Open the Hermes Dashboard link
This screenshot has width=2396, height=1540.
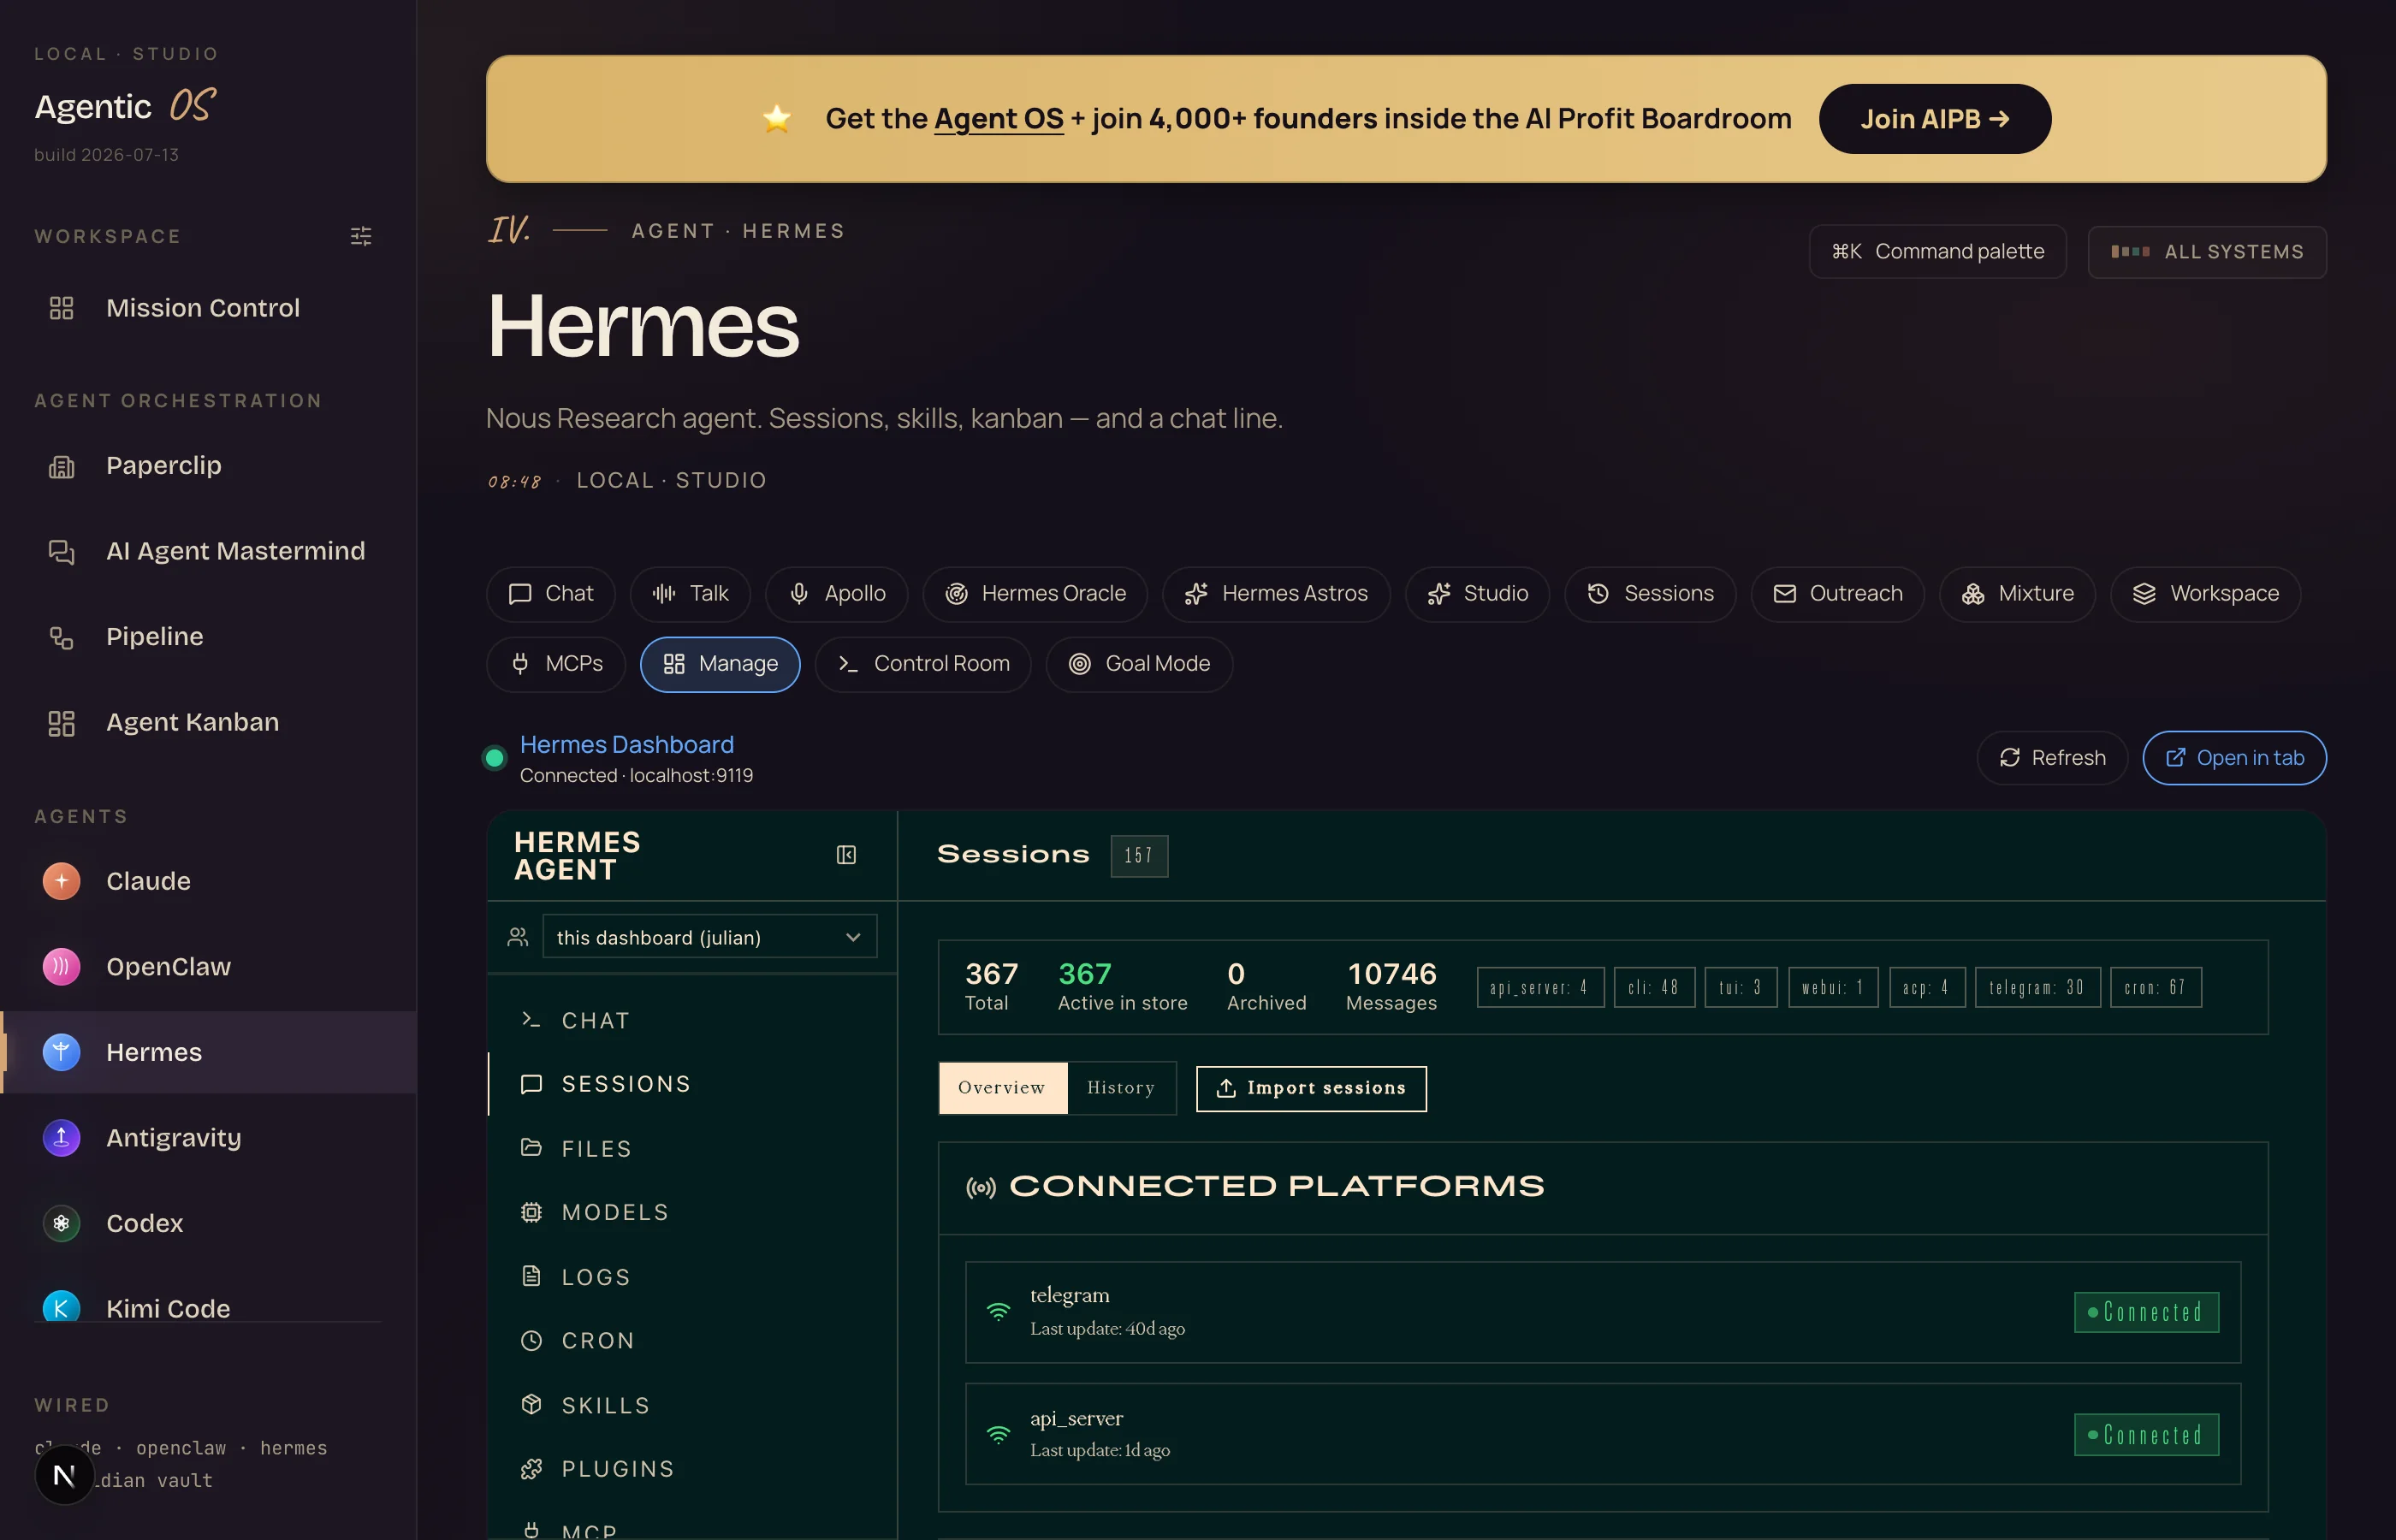pyautogui.click(x=627, y=745)
